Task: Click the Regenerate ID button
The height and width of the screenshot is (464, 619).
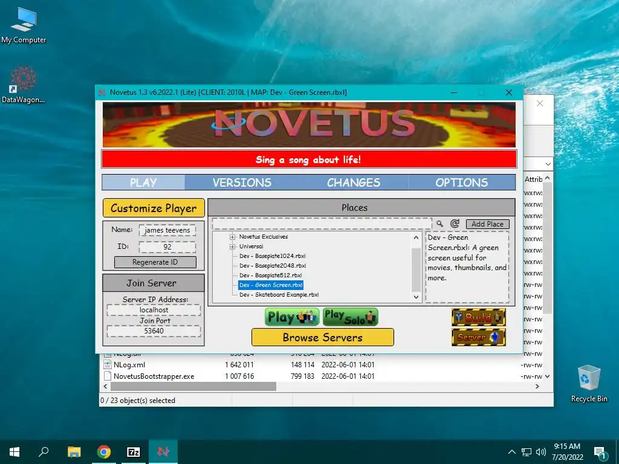Action: 155,262
